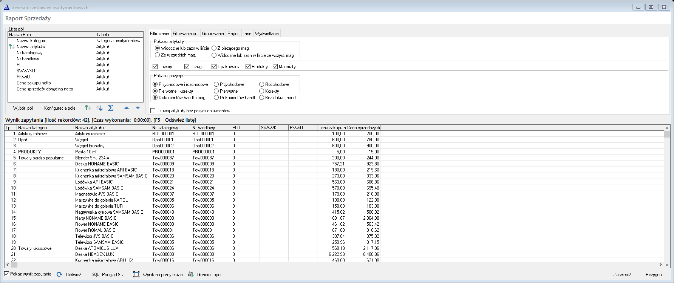Click the green ascending sort arrow icon

click(x=88, y=108)
